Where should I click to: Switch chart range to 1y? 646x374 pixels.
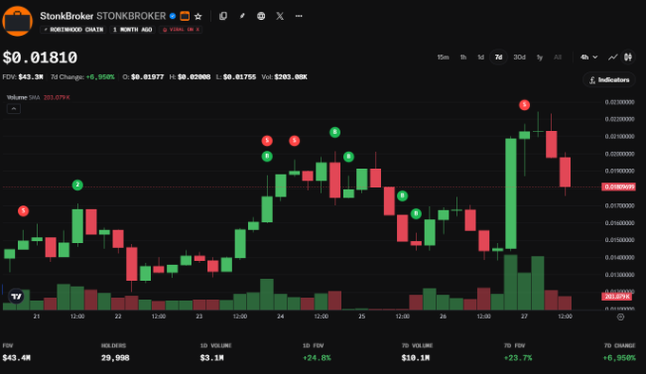(x=540, y=57)
